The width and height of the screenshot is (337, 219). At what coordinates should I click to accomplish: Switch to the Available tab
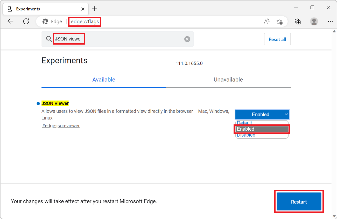[104, 80]
